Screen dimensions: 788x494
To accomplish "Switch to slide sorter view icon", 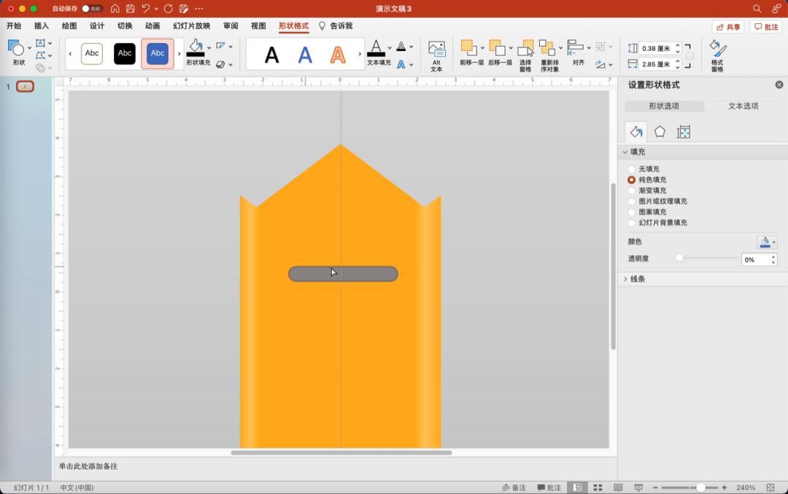I will coord(598,487).
